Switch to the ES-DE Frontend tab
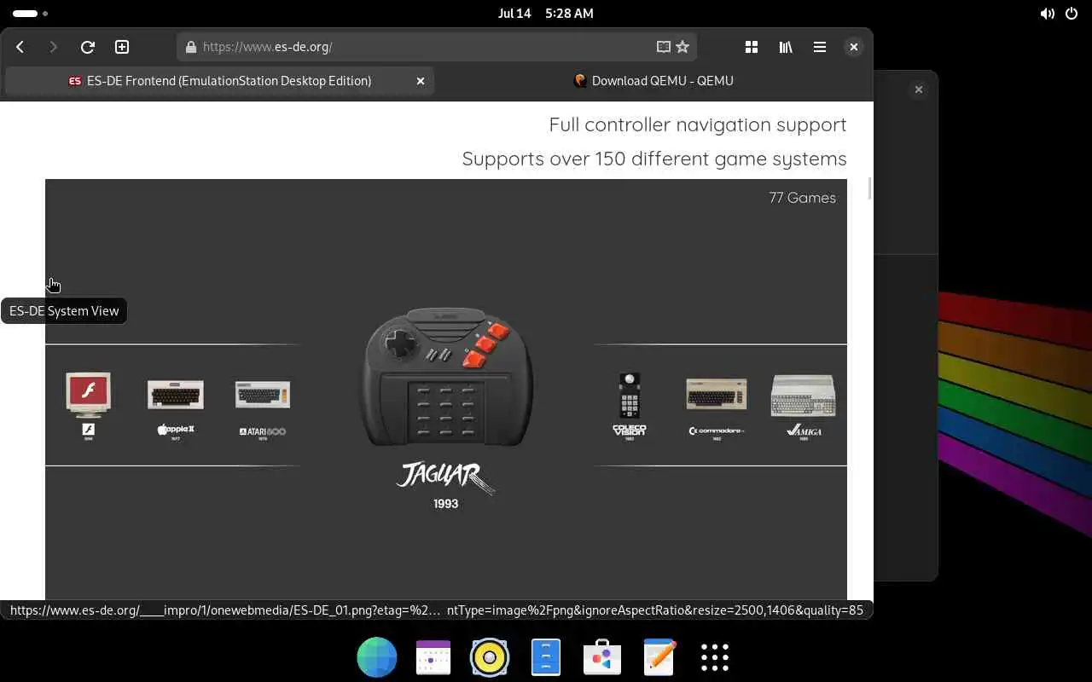Screen dimensions: 1092x682 pos(220,81)
